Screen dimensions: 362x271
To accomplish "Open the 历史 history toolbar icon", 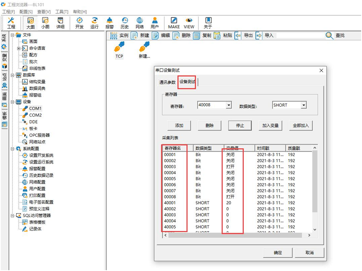I will coord(125,23).
